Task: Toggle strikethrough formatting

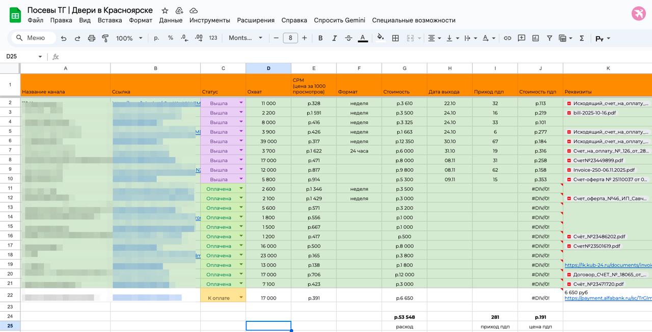Action: (x=348, y=38)
